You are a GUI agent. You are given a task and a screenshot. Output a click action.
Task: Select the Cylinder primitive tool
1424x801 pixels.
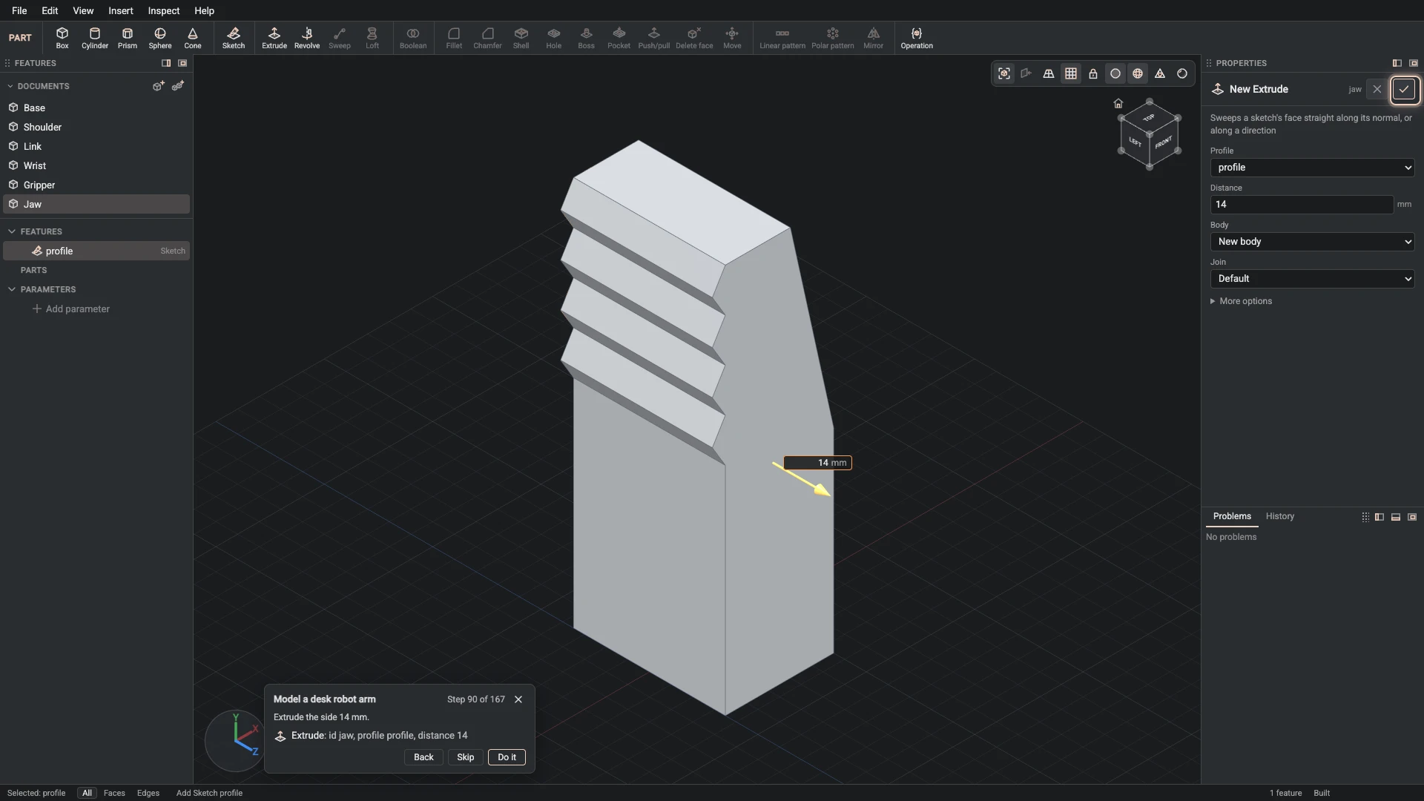pos(95,38)
